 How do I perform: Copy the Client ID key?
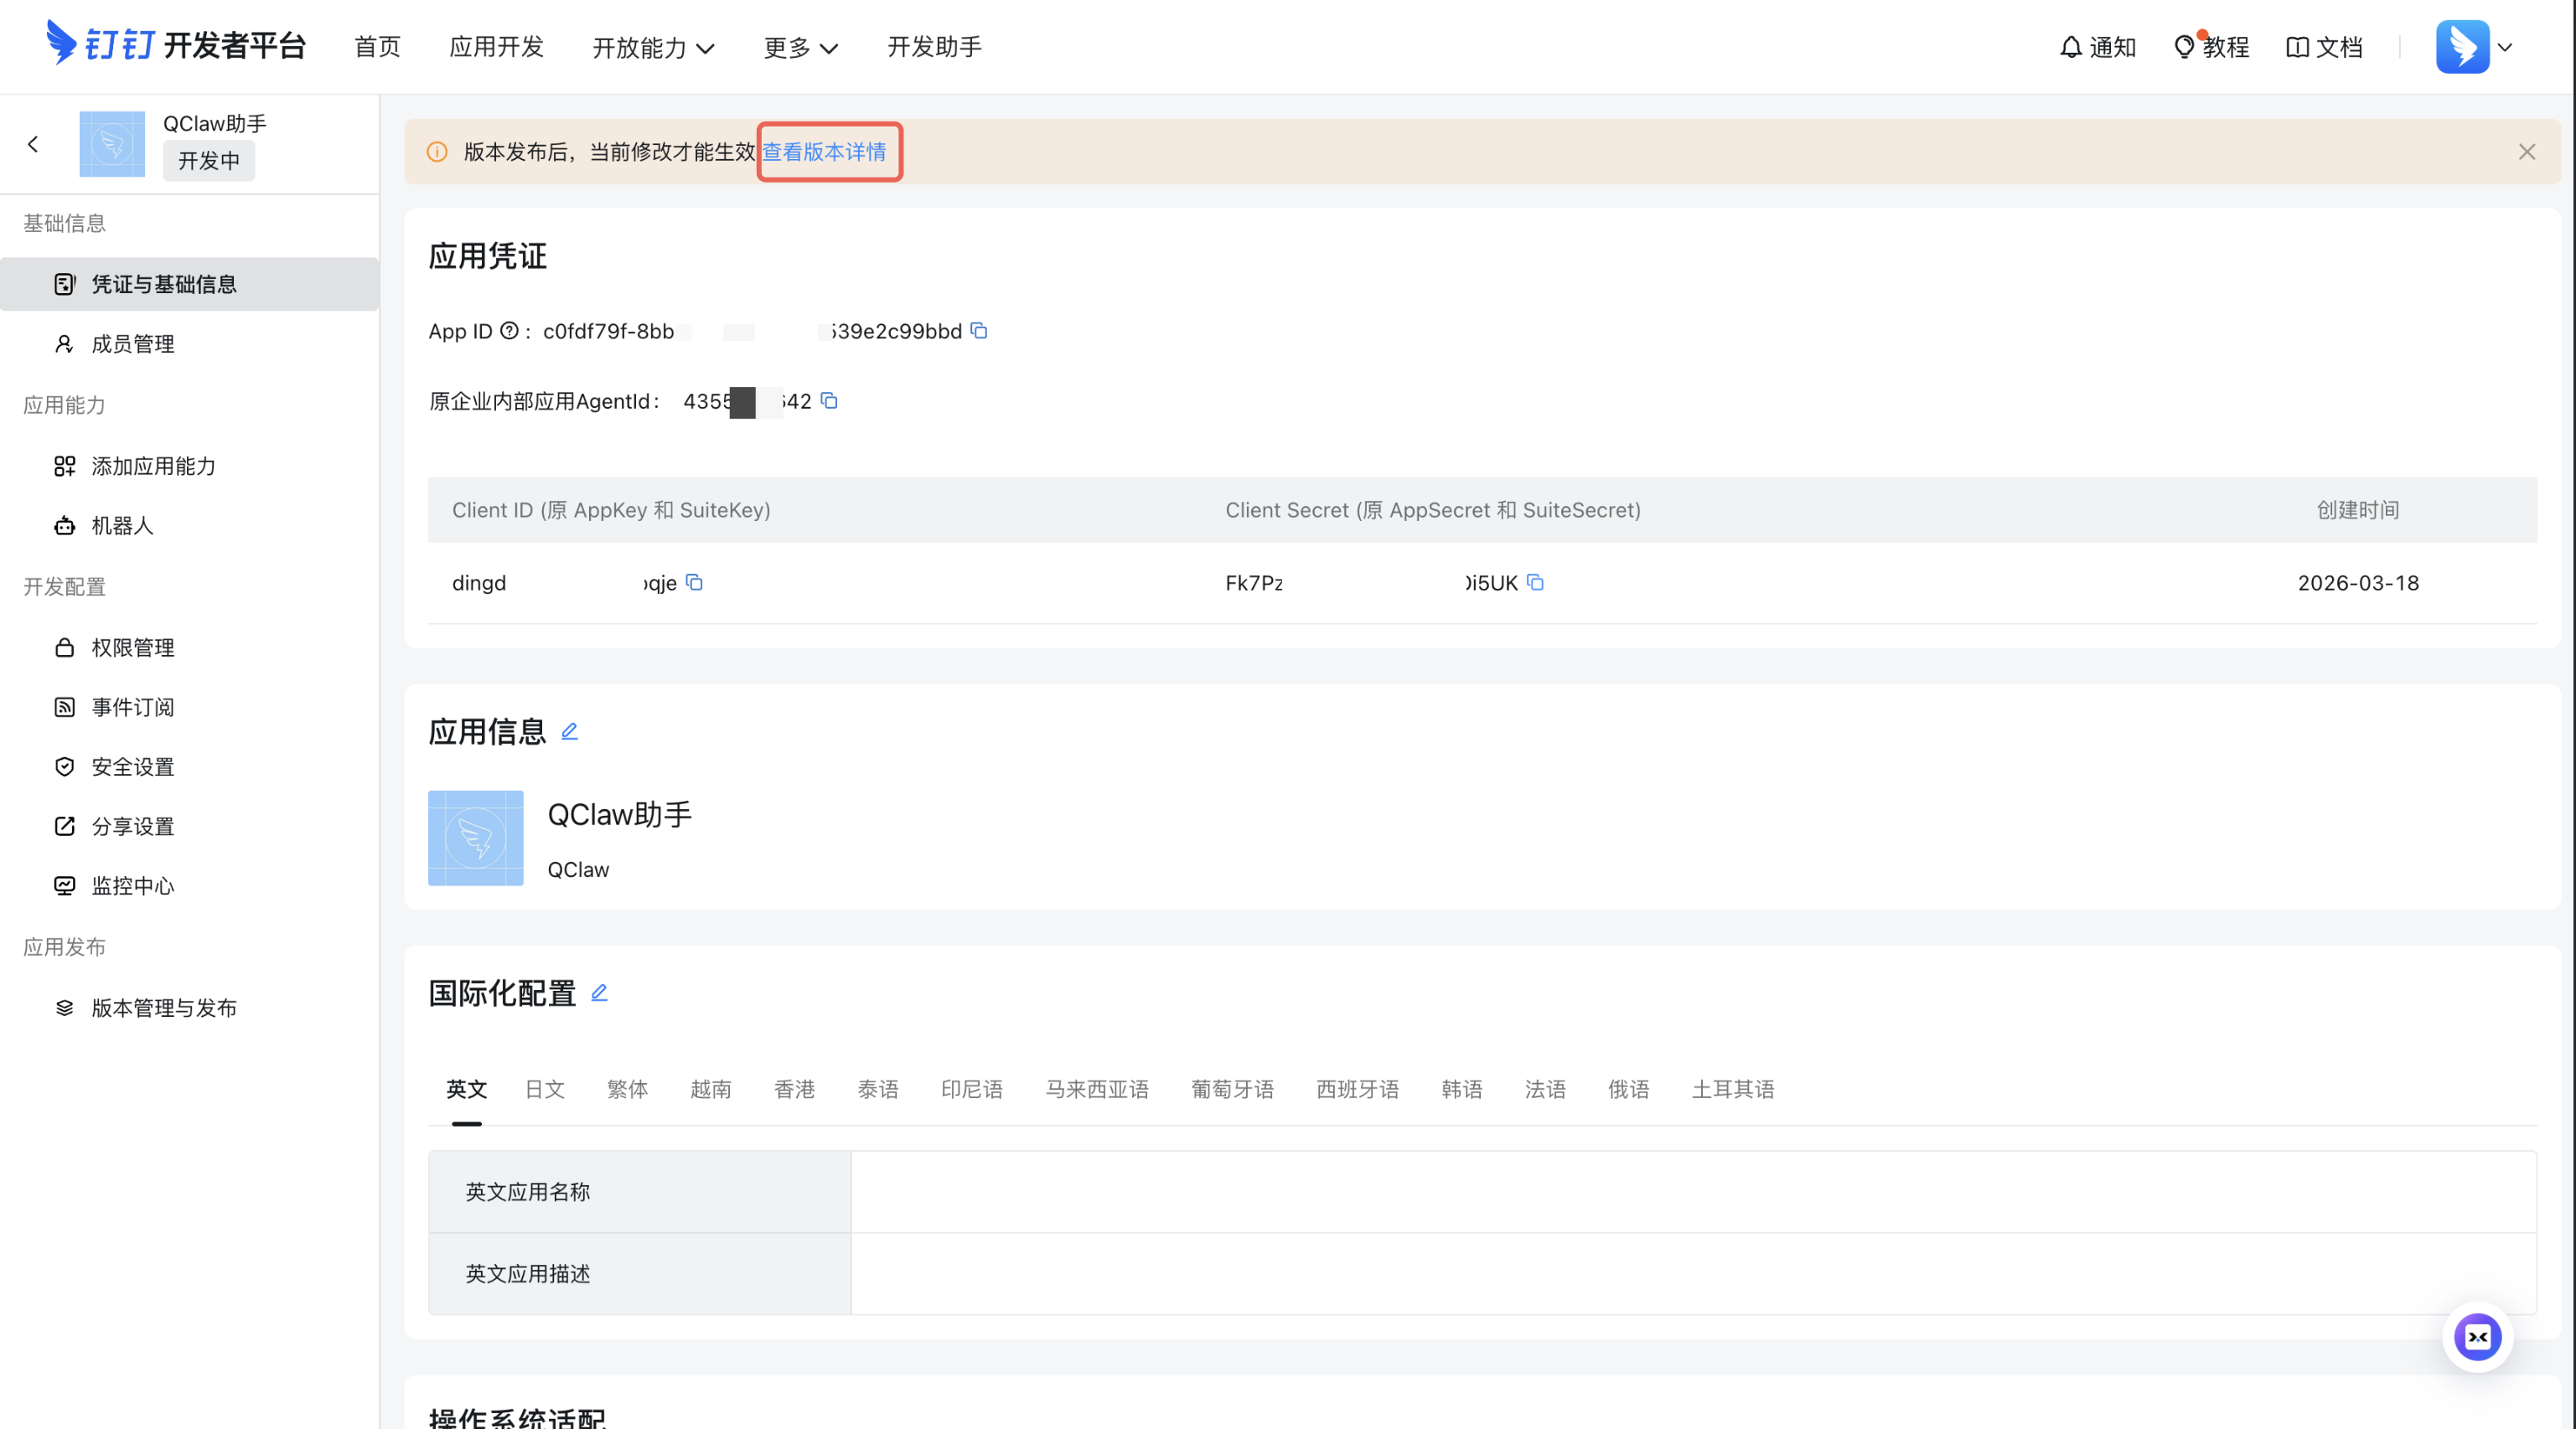tap(694, 583)
